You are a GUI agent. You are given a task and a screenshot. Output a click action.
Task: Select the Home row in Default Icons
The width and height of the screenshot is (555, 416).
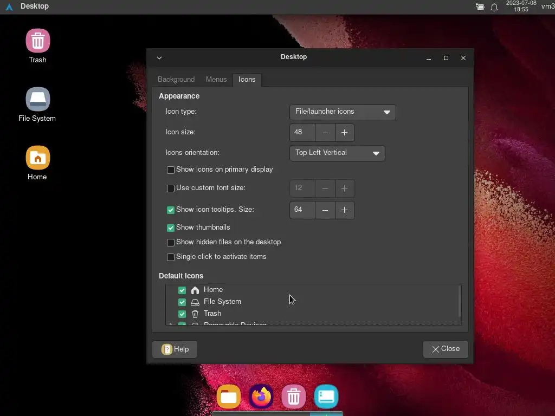(x=313, y=290)
